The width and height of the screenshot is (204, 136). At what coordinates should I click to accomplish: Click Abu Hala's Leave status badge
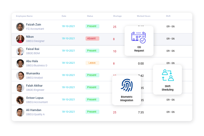coord(92,63)
